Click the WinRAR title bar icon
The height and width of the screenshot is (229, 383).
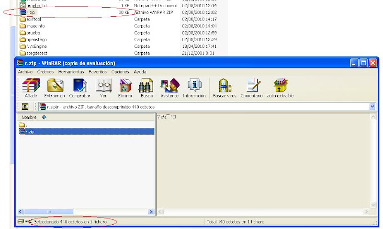point(20,63)
